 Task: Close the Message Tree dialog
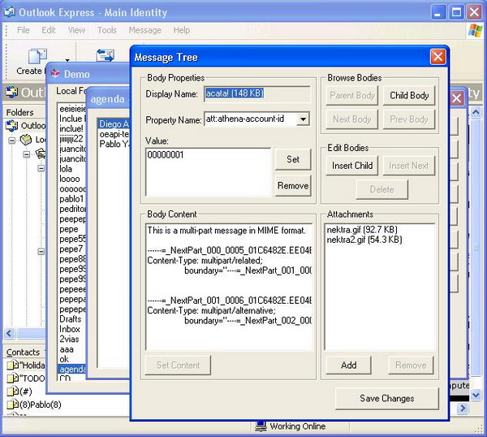[438, 57]
